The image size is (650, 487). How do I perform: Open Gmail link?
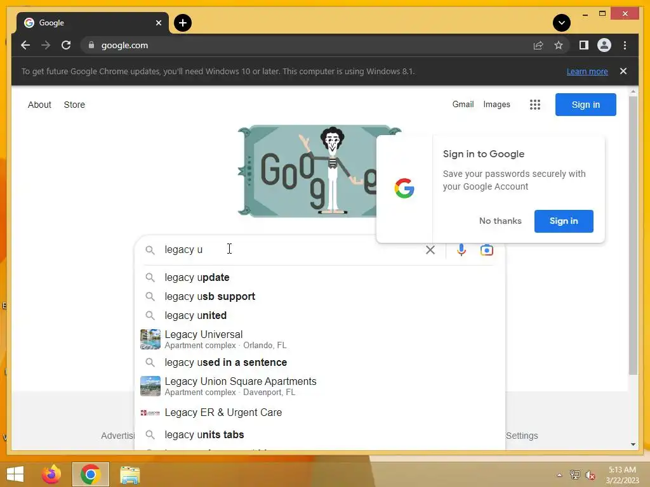[463, 105]
